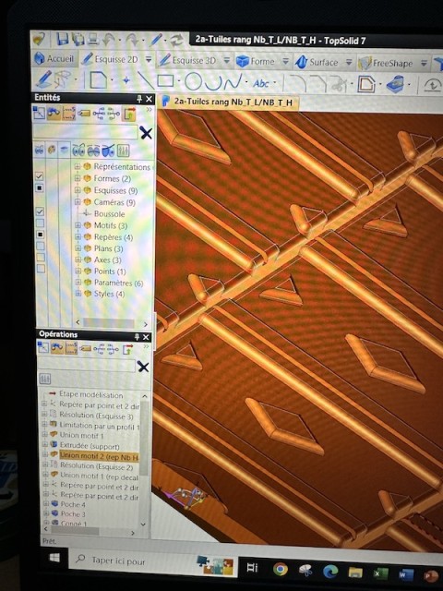Image resolution: width=443 pixels, height=591 pixels.
Task: Switch to the Forme ribbon tab
Action: (257, 61)
